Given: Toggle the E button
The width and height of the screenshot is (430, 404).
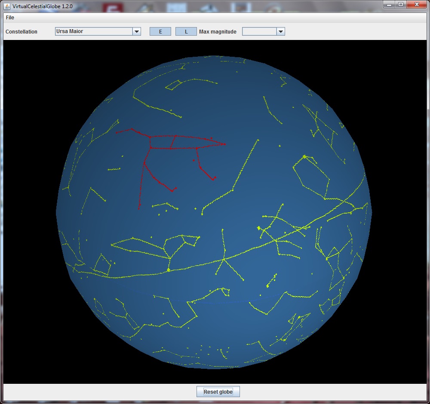Looking at the screenshot, I should (160, 31).
